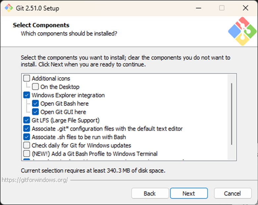Image resolution: width=258 pixels, height=205 pixels.
Task: Untick Open Git GUI here
Action: click(x=35, y=112)
